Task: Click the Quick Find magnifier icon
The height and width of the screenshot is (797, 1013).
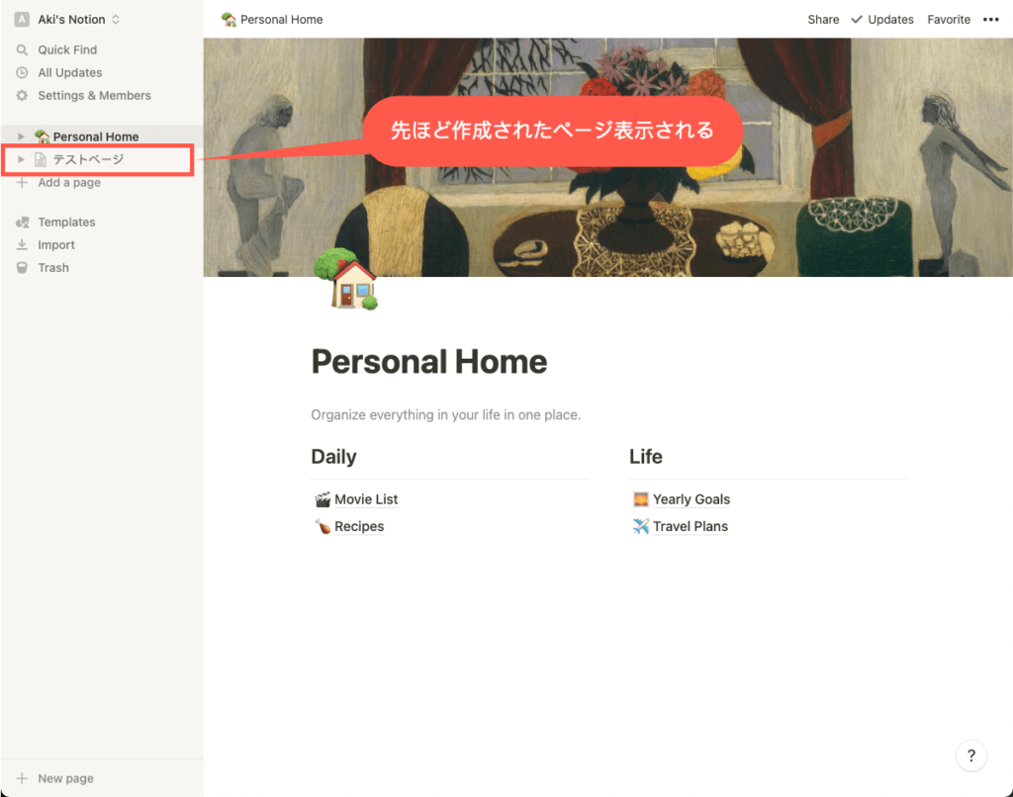Action: click(22, 49)
